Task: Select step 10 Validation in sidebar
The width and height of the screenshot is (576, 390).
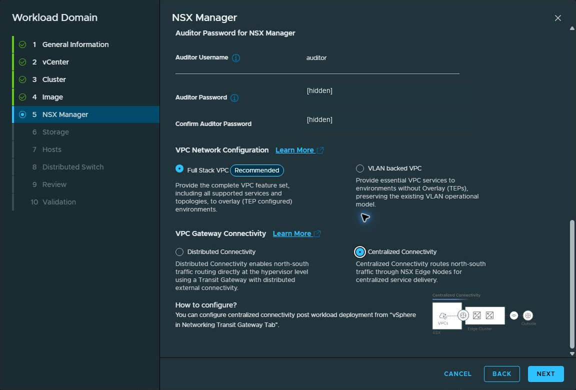Action: (86, 202)
